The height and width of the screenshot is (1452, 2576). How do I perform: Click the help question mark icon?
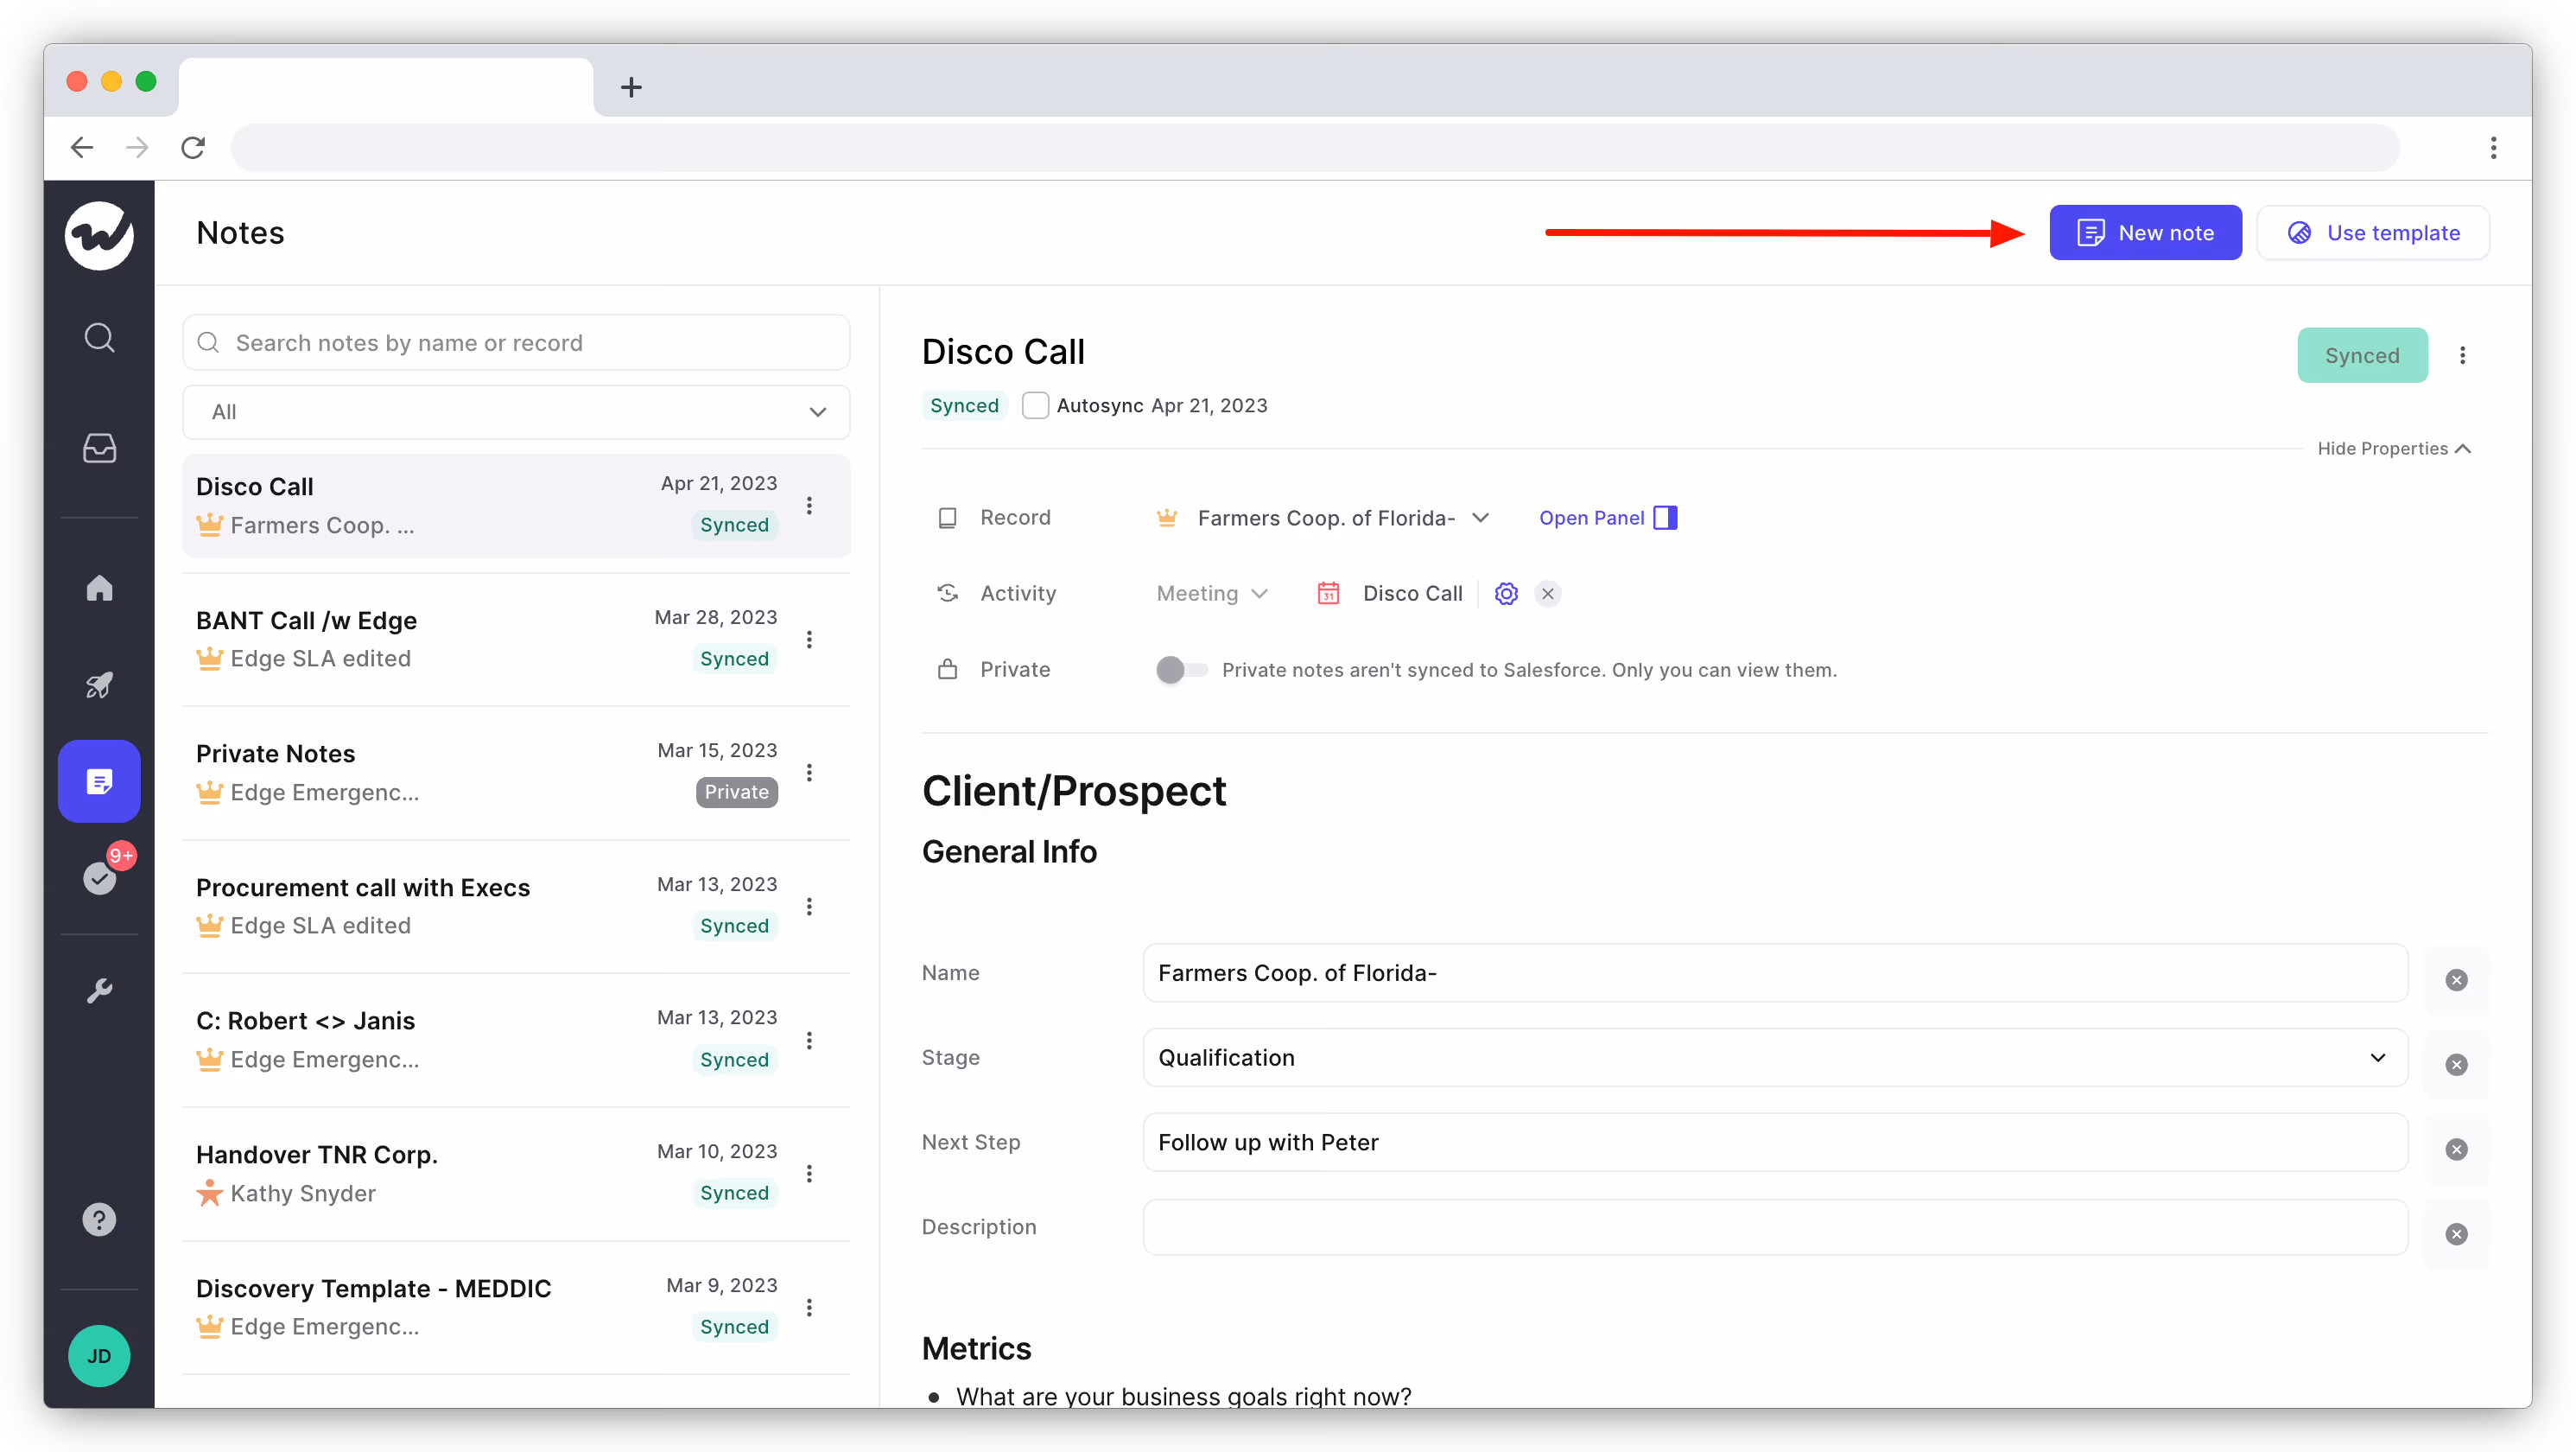(99, 1219)
